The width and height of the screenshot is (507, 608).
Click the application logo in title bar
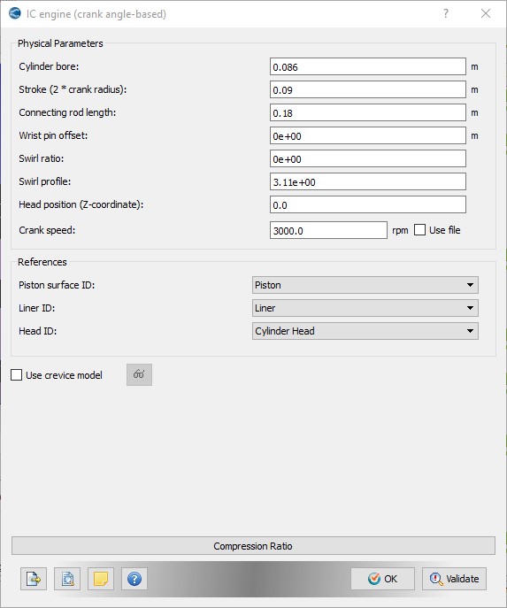[x=15, y=14]
